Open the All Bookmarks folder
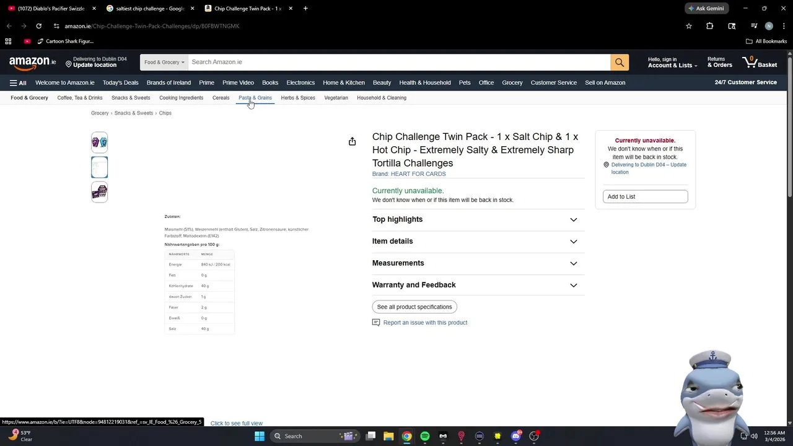 pyautogui.click(x=766, y=41)
